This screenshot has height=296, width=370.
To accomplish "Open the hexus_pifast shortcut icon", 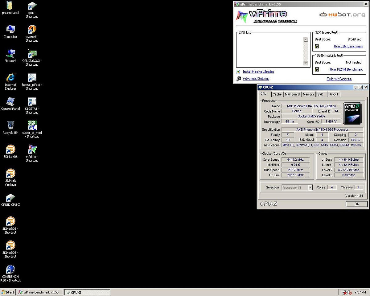I will point(32,78).
